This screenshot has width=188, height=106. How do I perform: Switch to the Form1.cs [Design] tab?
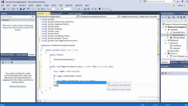(x=75, y=14)
